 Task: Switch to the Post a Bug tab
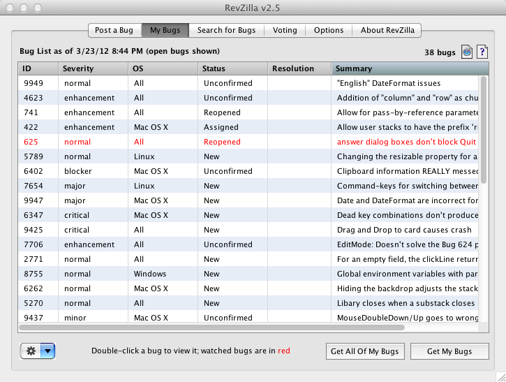[x=114, y=30]
